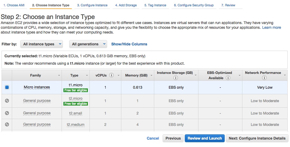Viewport: 290px width, 147px height.
Task: Switch to the 3. Configure Instance tab
Action: tap(92, 5)
